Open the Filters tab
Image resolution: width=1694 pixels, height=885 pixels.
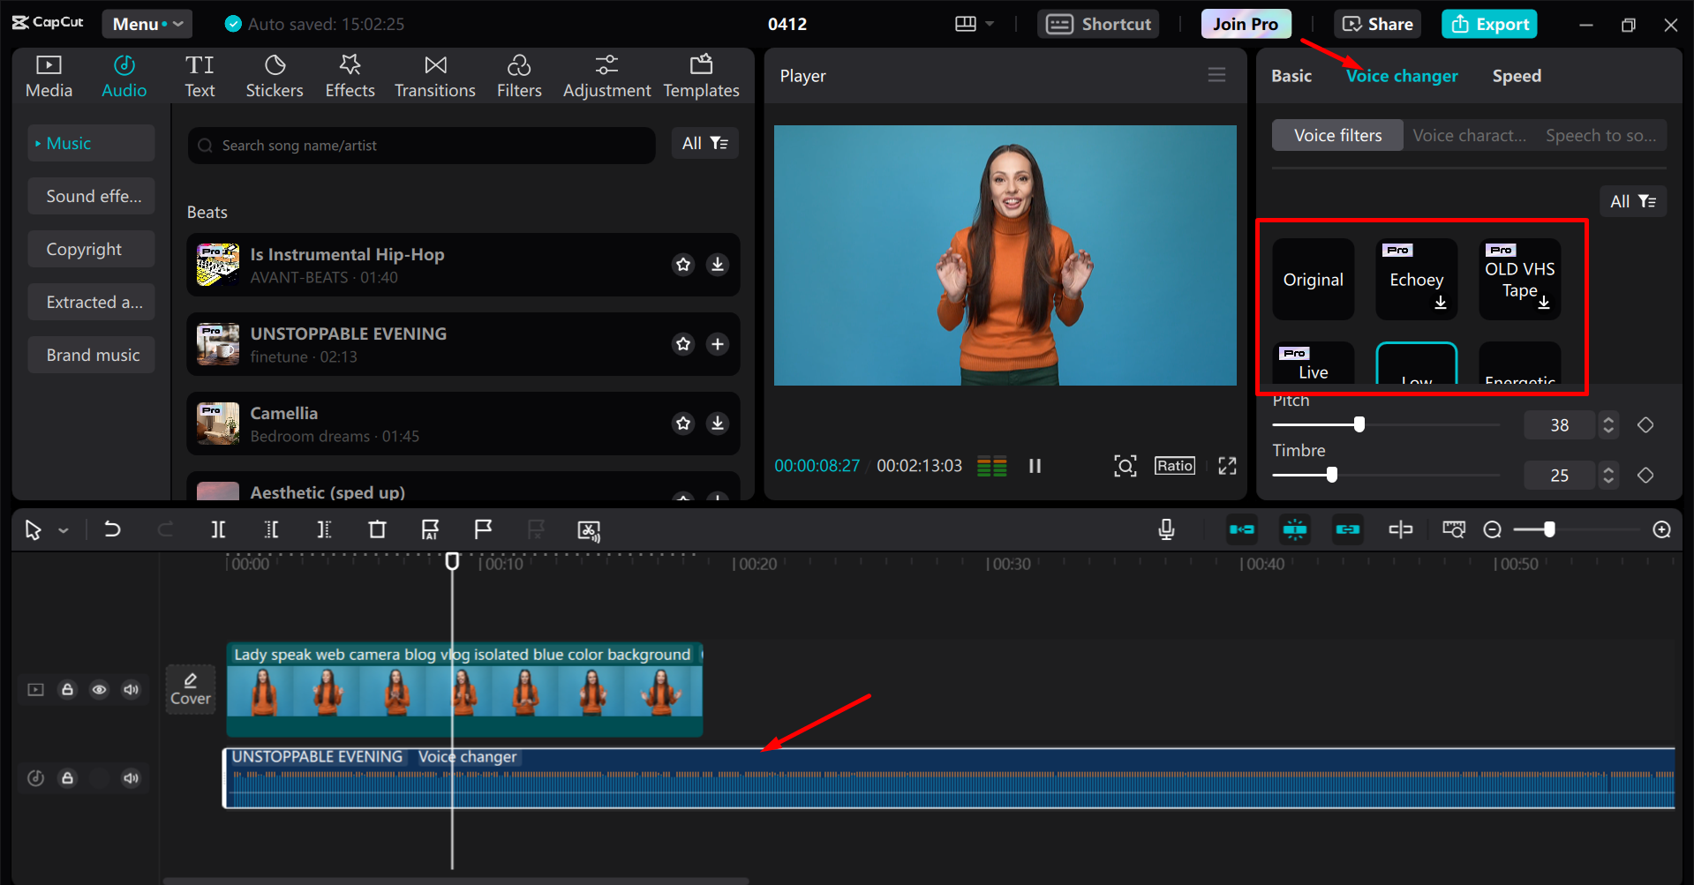tap(519, 77)
